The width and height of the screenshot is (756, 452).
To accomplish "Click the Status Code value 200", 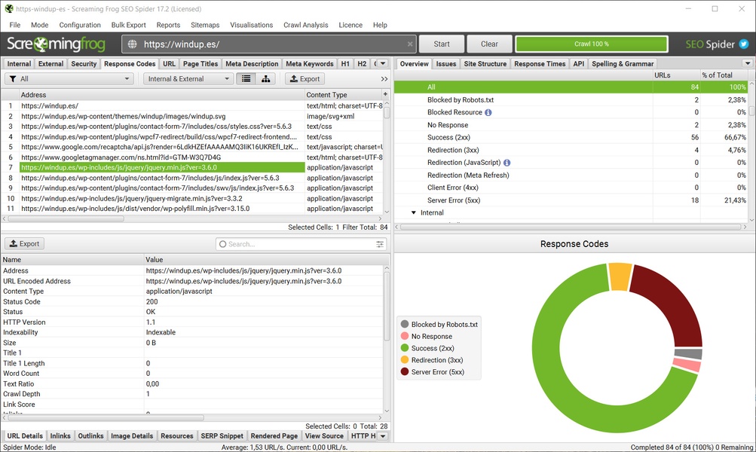I will pyautogui.click(x=152, y=301).
